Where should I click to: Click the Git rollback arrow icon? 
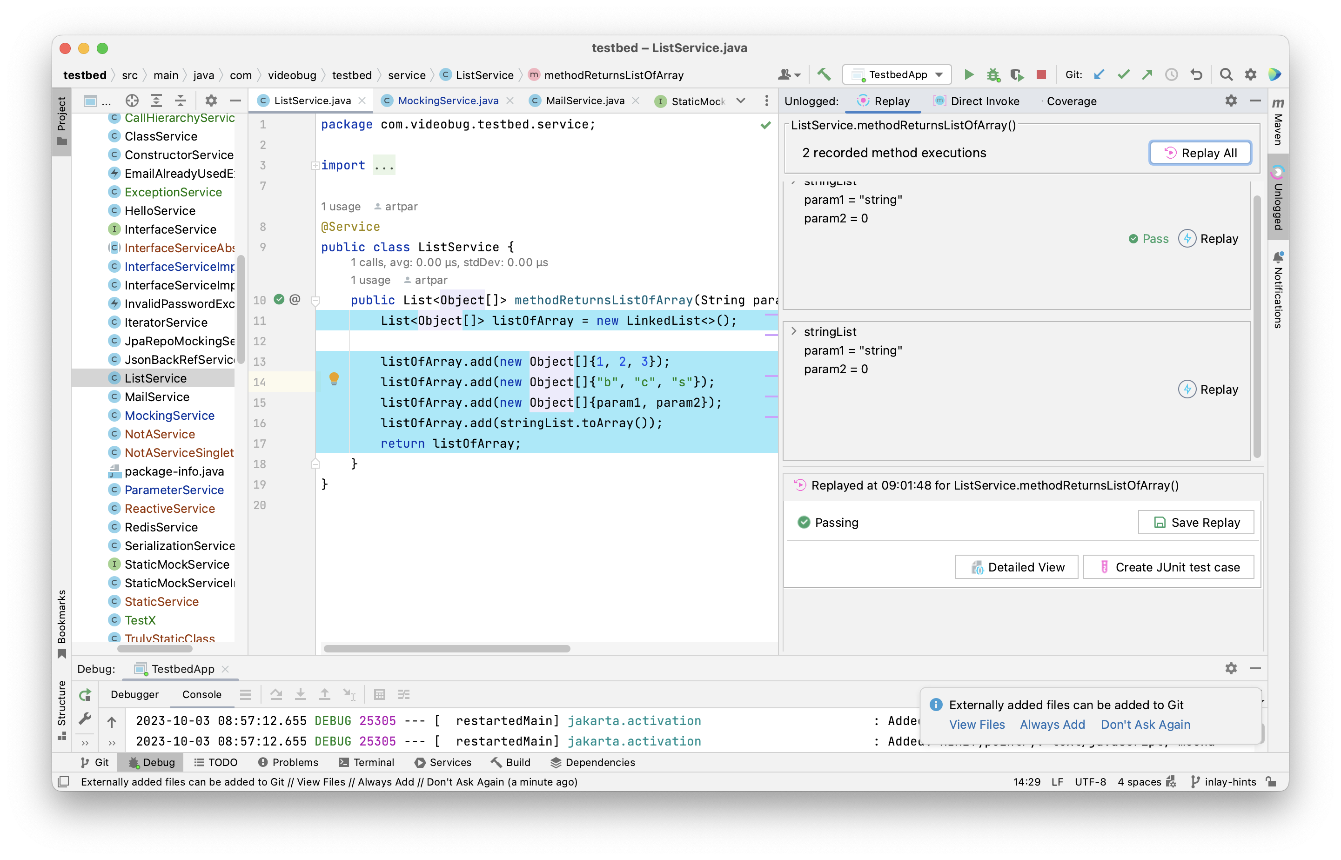1196,75
